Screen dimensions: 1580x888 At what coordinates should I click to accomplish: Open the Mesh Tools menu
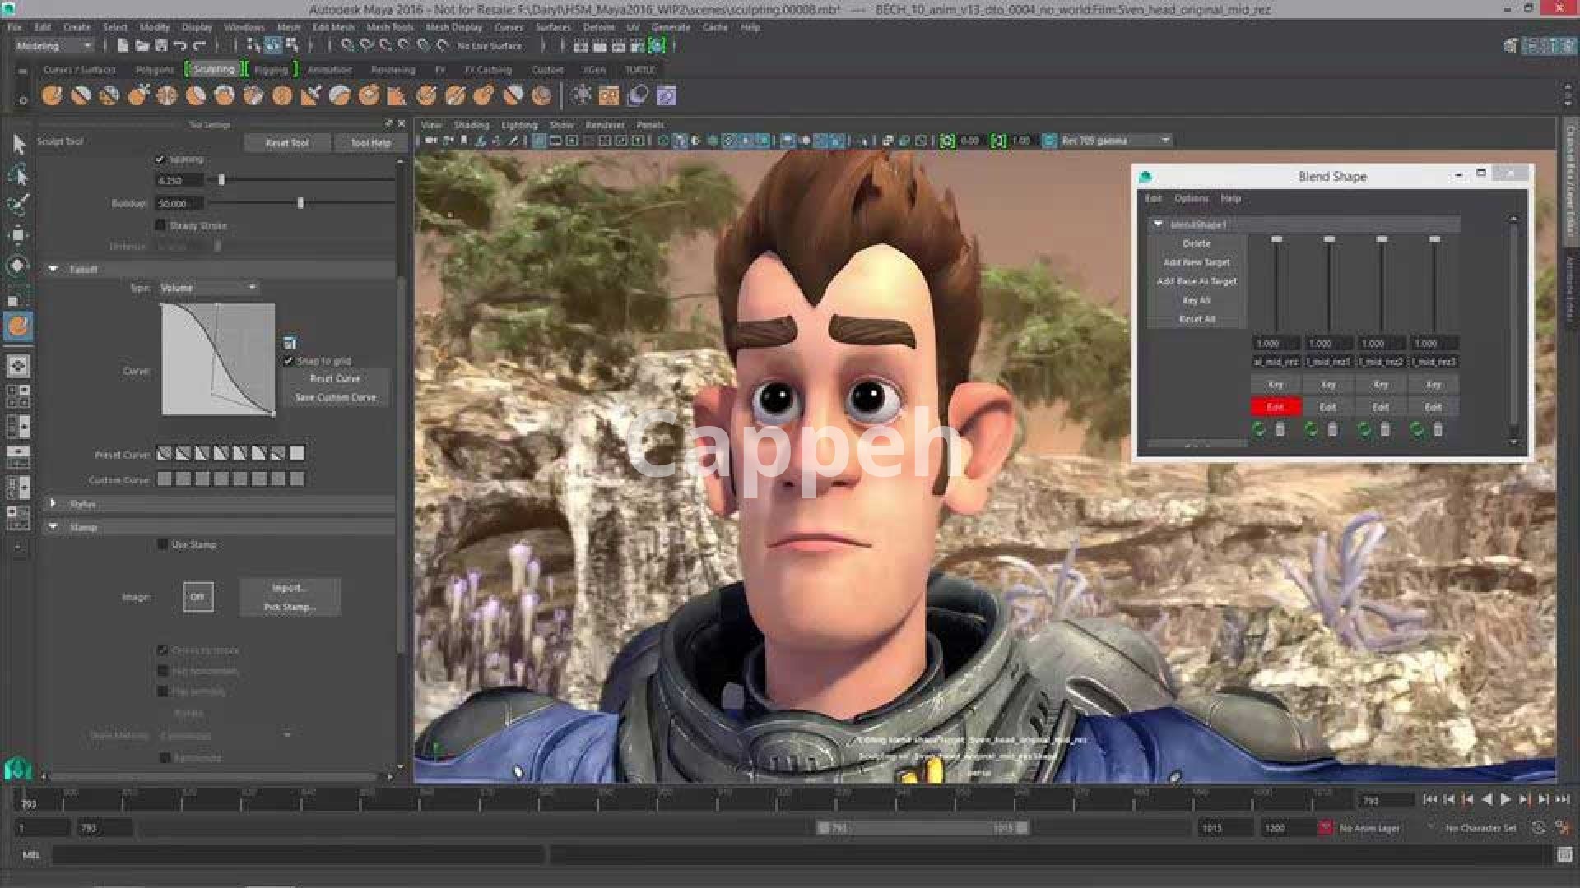click(389, 27)
